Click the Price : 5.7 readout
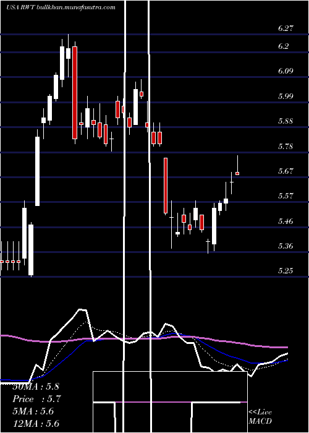The image size is (309, 433). [x=36, y=399]
